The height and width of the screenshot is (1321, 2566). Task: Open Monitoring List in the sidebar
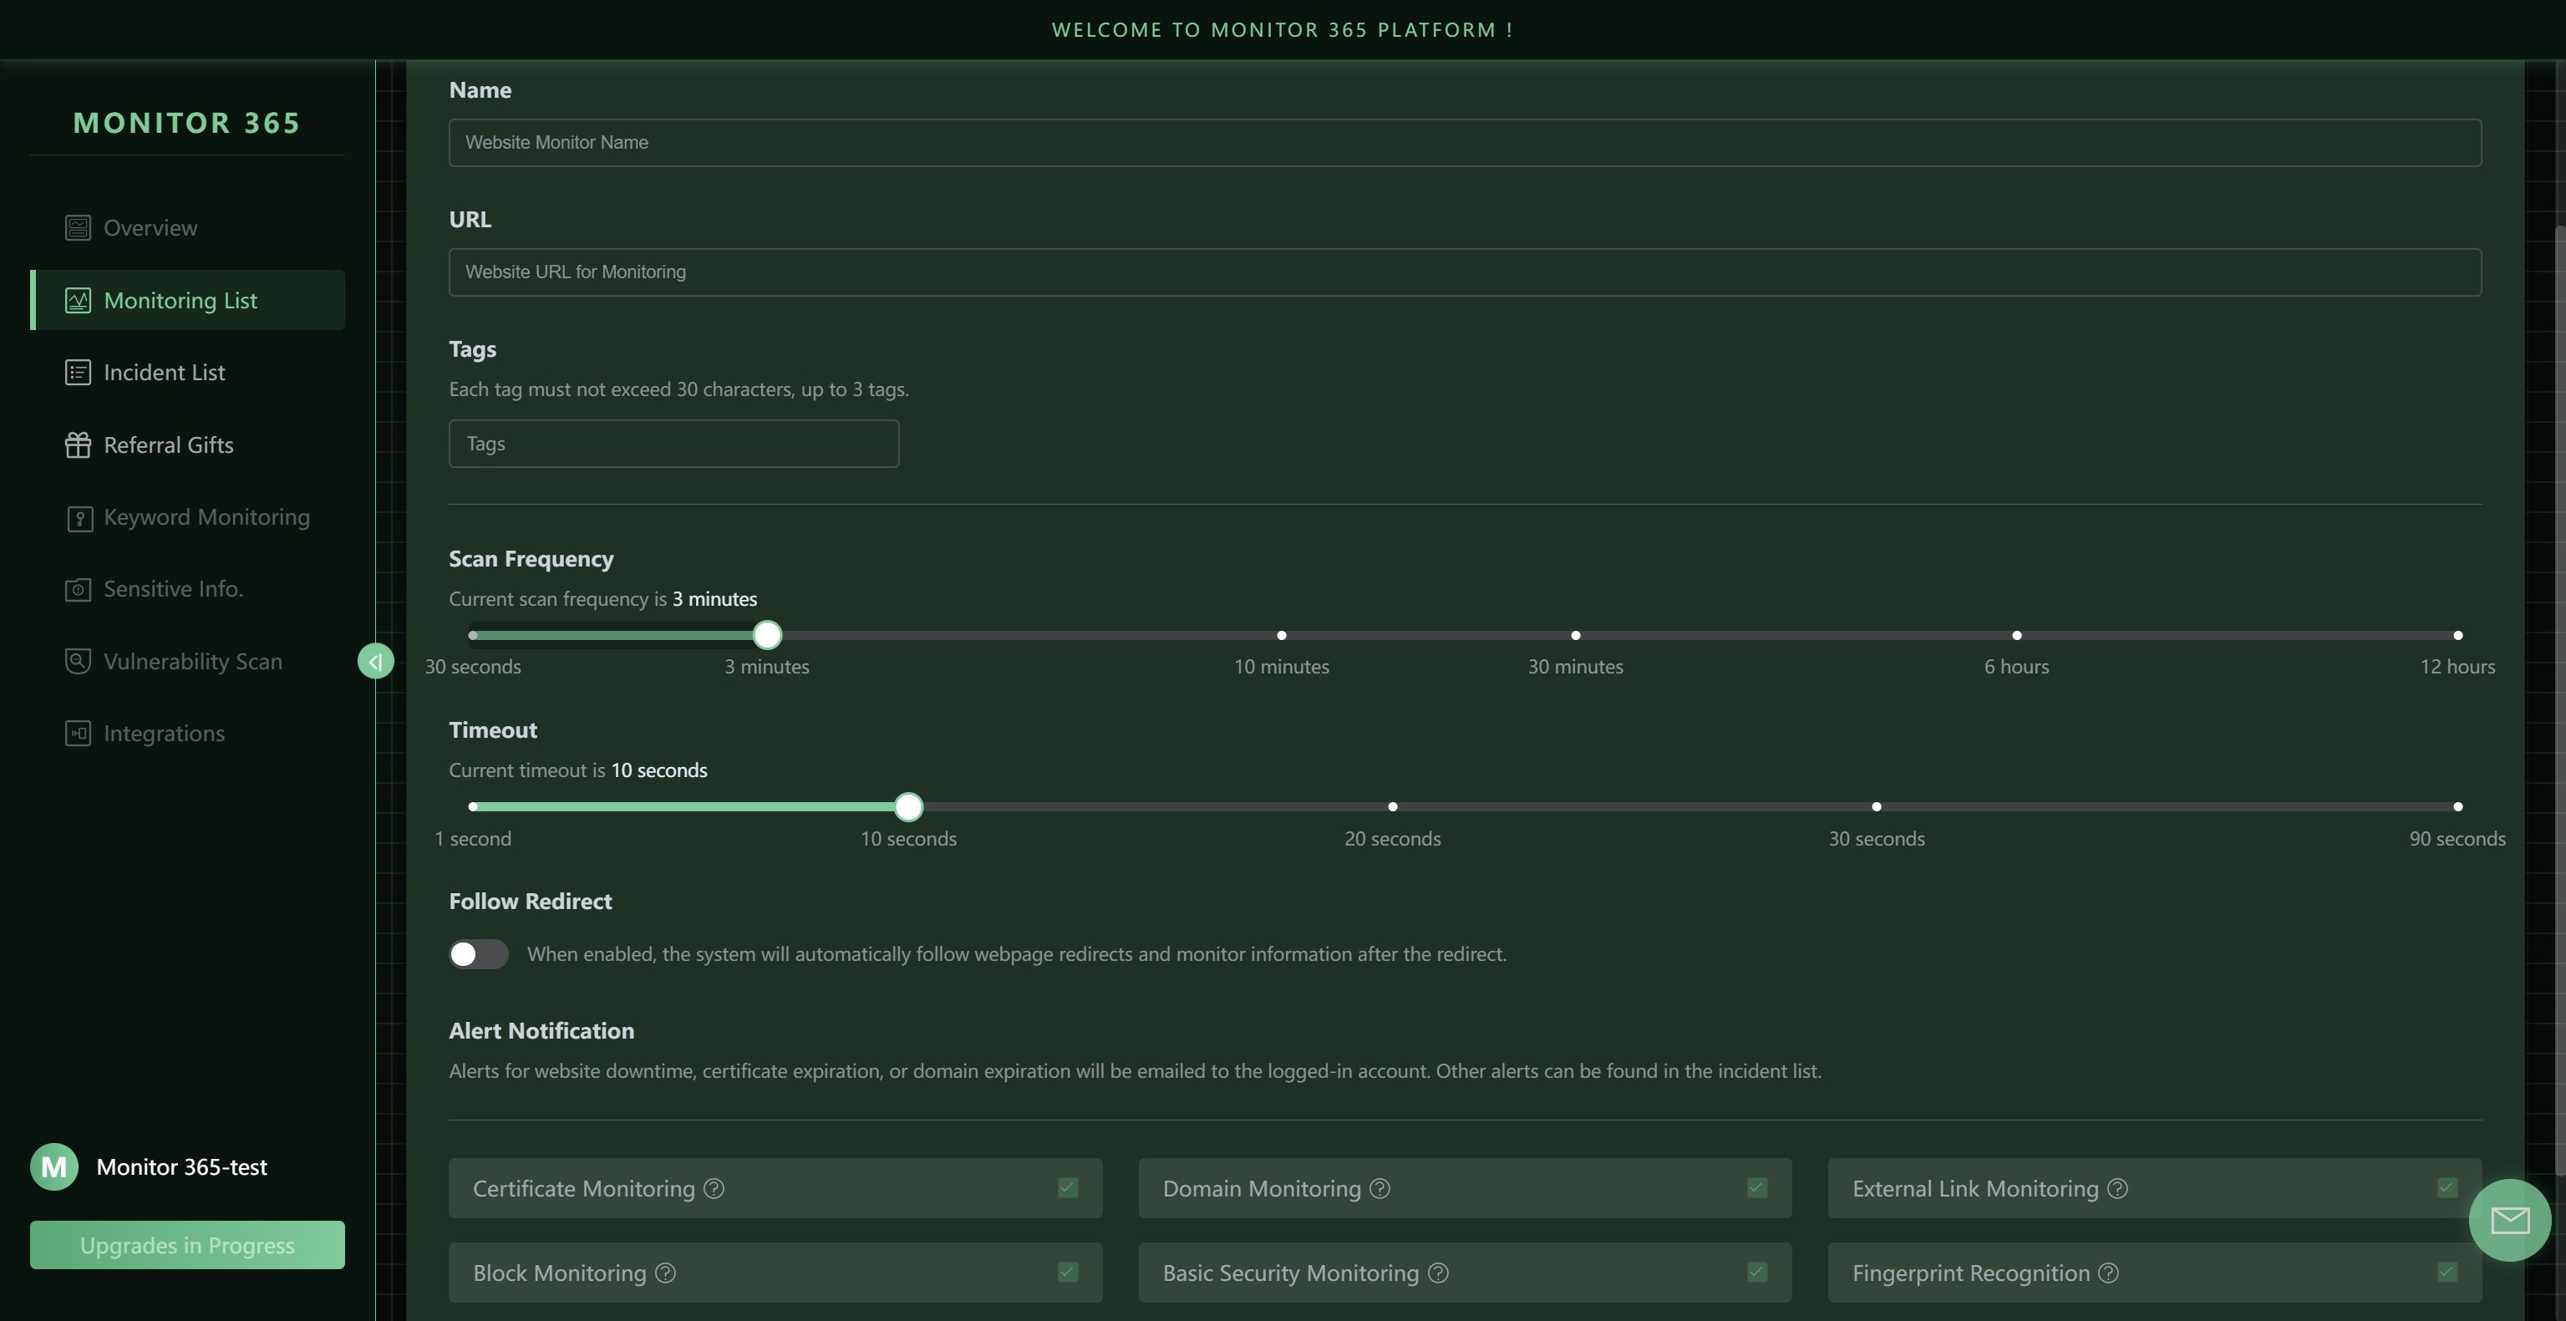187,300
